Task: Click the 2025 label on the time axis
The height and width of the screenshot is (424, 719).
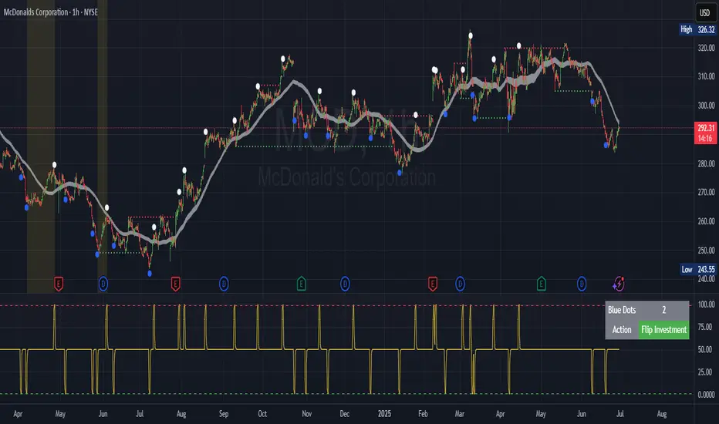Action: tap(384, 413)
